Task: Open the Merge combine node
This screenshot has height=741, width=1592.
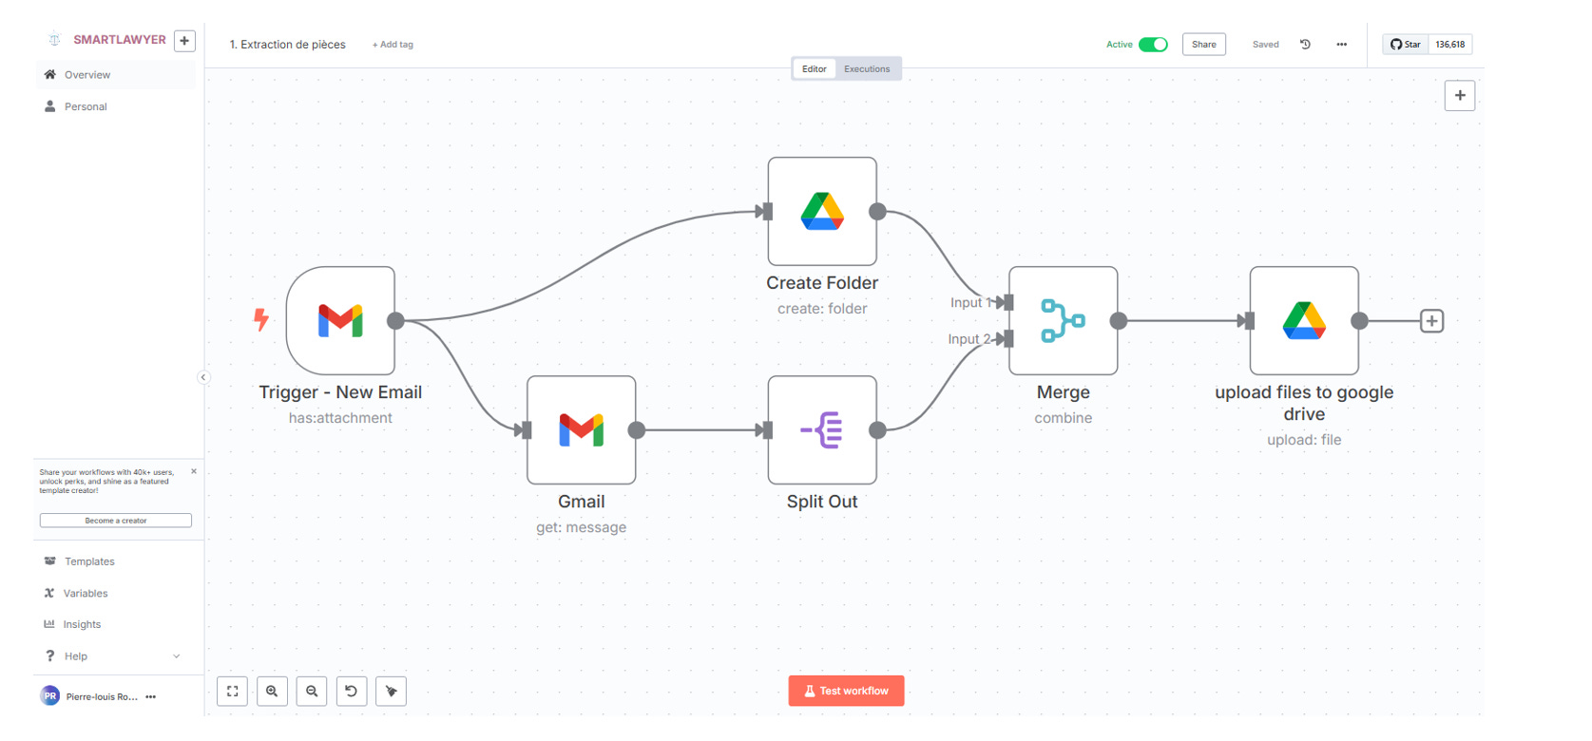Action: click(x=1063, y=320)
